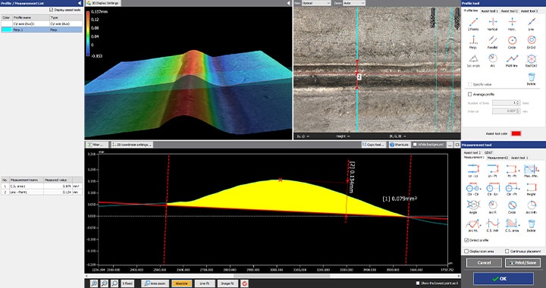Enable the White background checkbox
Image resolution: width=546 pixels, height=288 pixels.
click(415, 144)
